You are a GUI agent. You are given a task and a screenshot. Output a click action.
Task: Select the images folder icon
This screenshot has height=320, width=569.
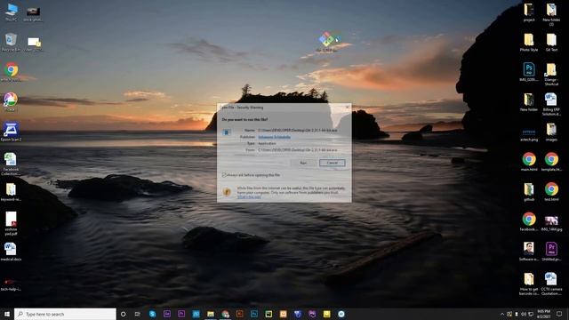click(x=551, y=132)
